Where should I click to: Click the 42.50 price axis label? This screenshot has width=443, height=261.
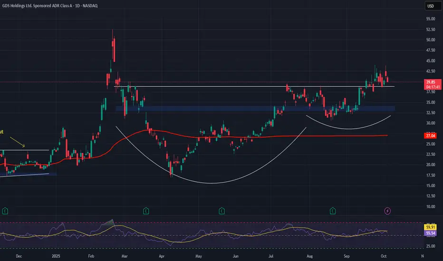[431, 71]
